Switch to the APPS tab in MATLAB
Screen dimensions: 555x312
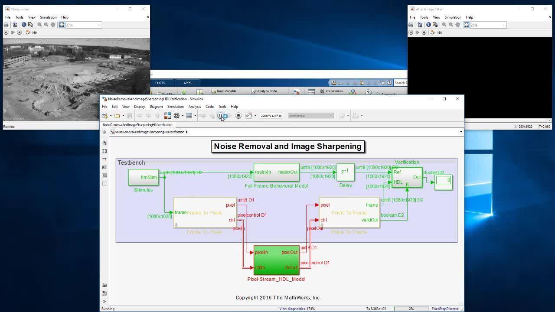coord(187,83)
